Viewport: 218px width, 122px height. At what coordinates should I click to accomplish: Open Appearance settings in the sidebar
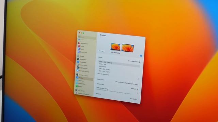(x=82, y=59)
